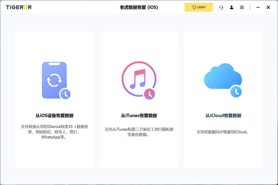The image size is (278, 185).
Task: Click the phone icon for iOS device recovery
Action: point(54,80)
